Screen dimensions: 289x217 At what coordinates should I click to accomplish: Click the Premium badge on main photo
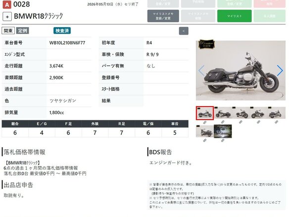206,44
